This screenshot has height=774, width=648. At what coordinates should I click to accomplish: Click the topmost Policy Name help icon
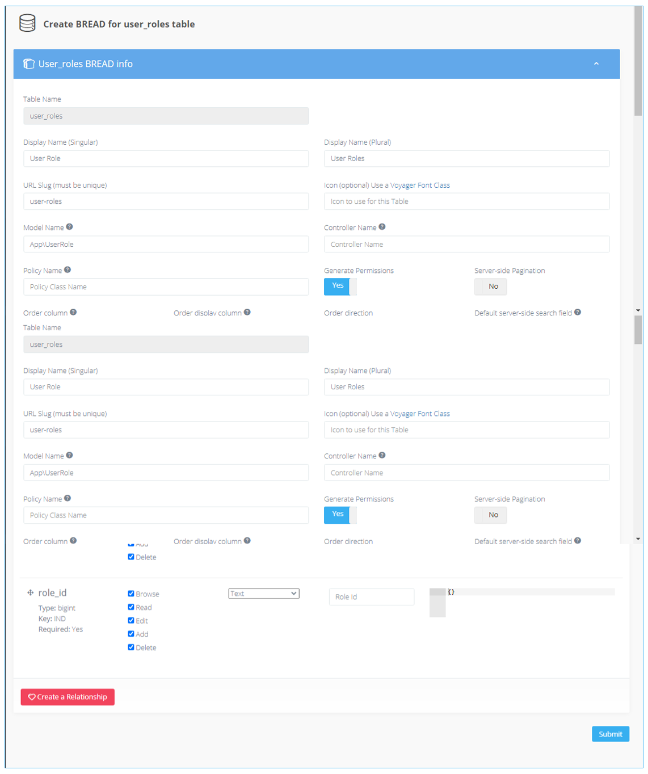(x=68, y=270)
